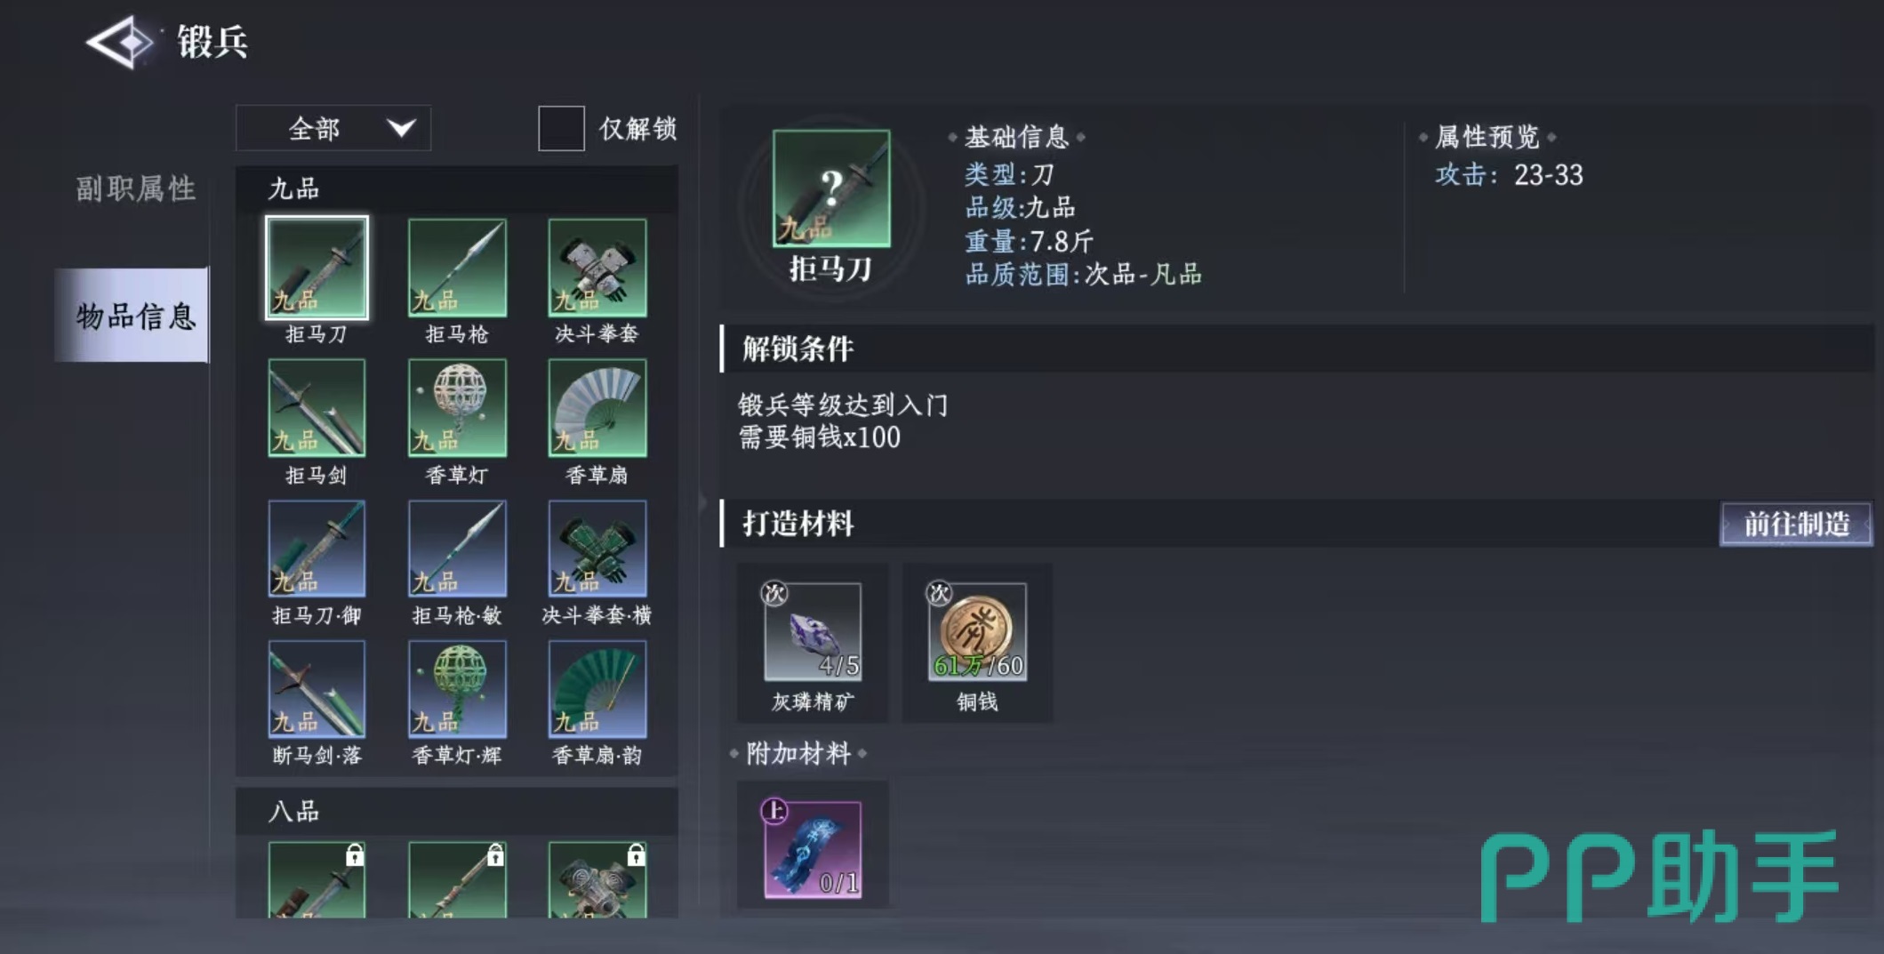Open the 全部 filter dropdown
1884x954 pixels.
[x=333, y=129]
